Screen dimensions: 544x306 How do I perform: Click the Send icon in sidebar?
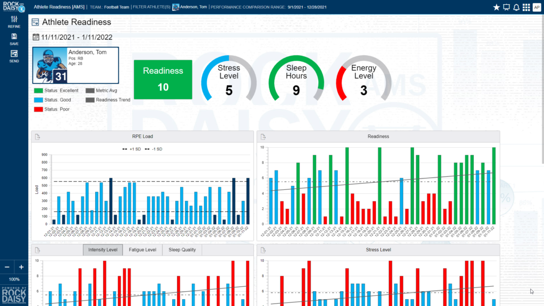click(14, 56)
